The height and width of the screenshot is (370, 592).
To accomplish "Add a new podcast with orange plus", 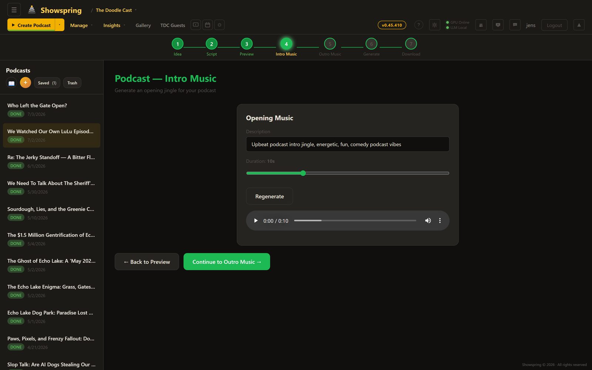I will coord(25,83).
